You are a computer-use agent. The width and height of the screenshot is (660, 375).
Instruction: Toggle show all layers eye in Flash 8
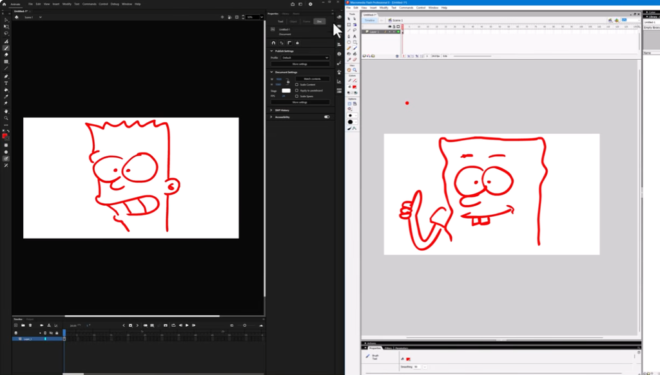pos(390,26)
